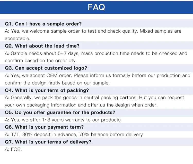Click the word 'acceptable.' in Q1 answer
This screenshot has width=193, height=164.
17,38
